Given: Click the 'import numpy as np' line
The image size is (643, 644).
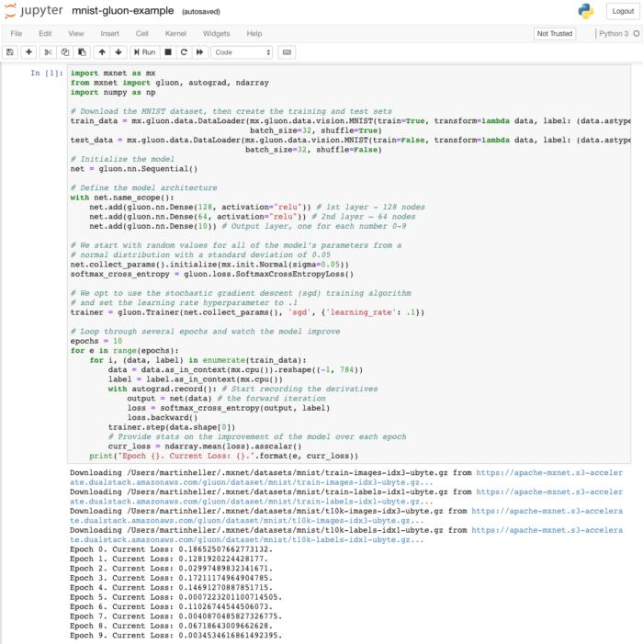Looking at the screenshot, I should click(113, 93).
